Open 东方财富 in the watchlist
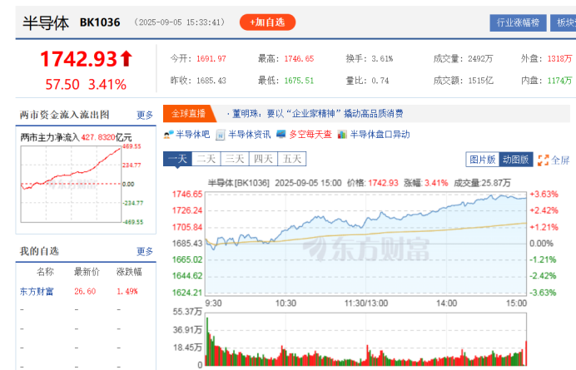 pyautogui.click(x=37, y=292)
